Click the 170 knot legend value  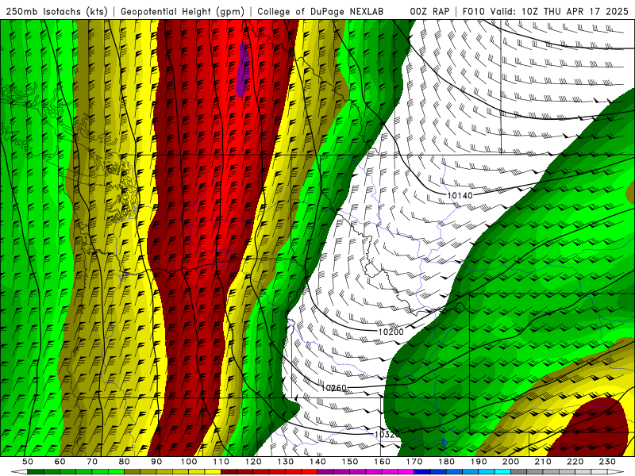[414, 462]
